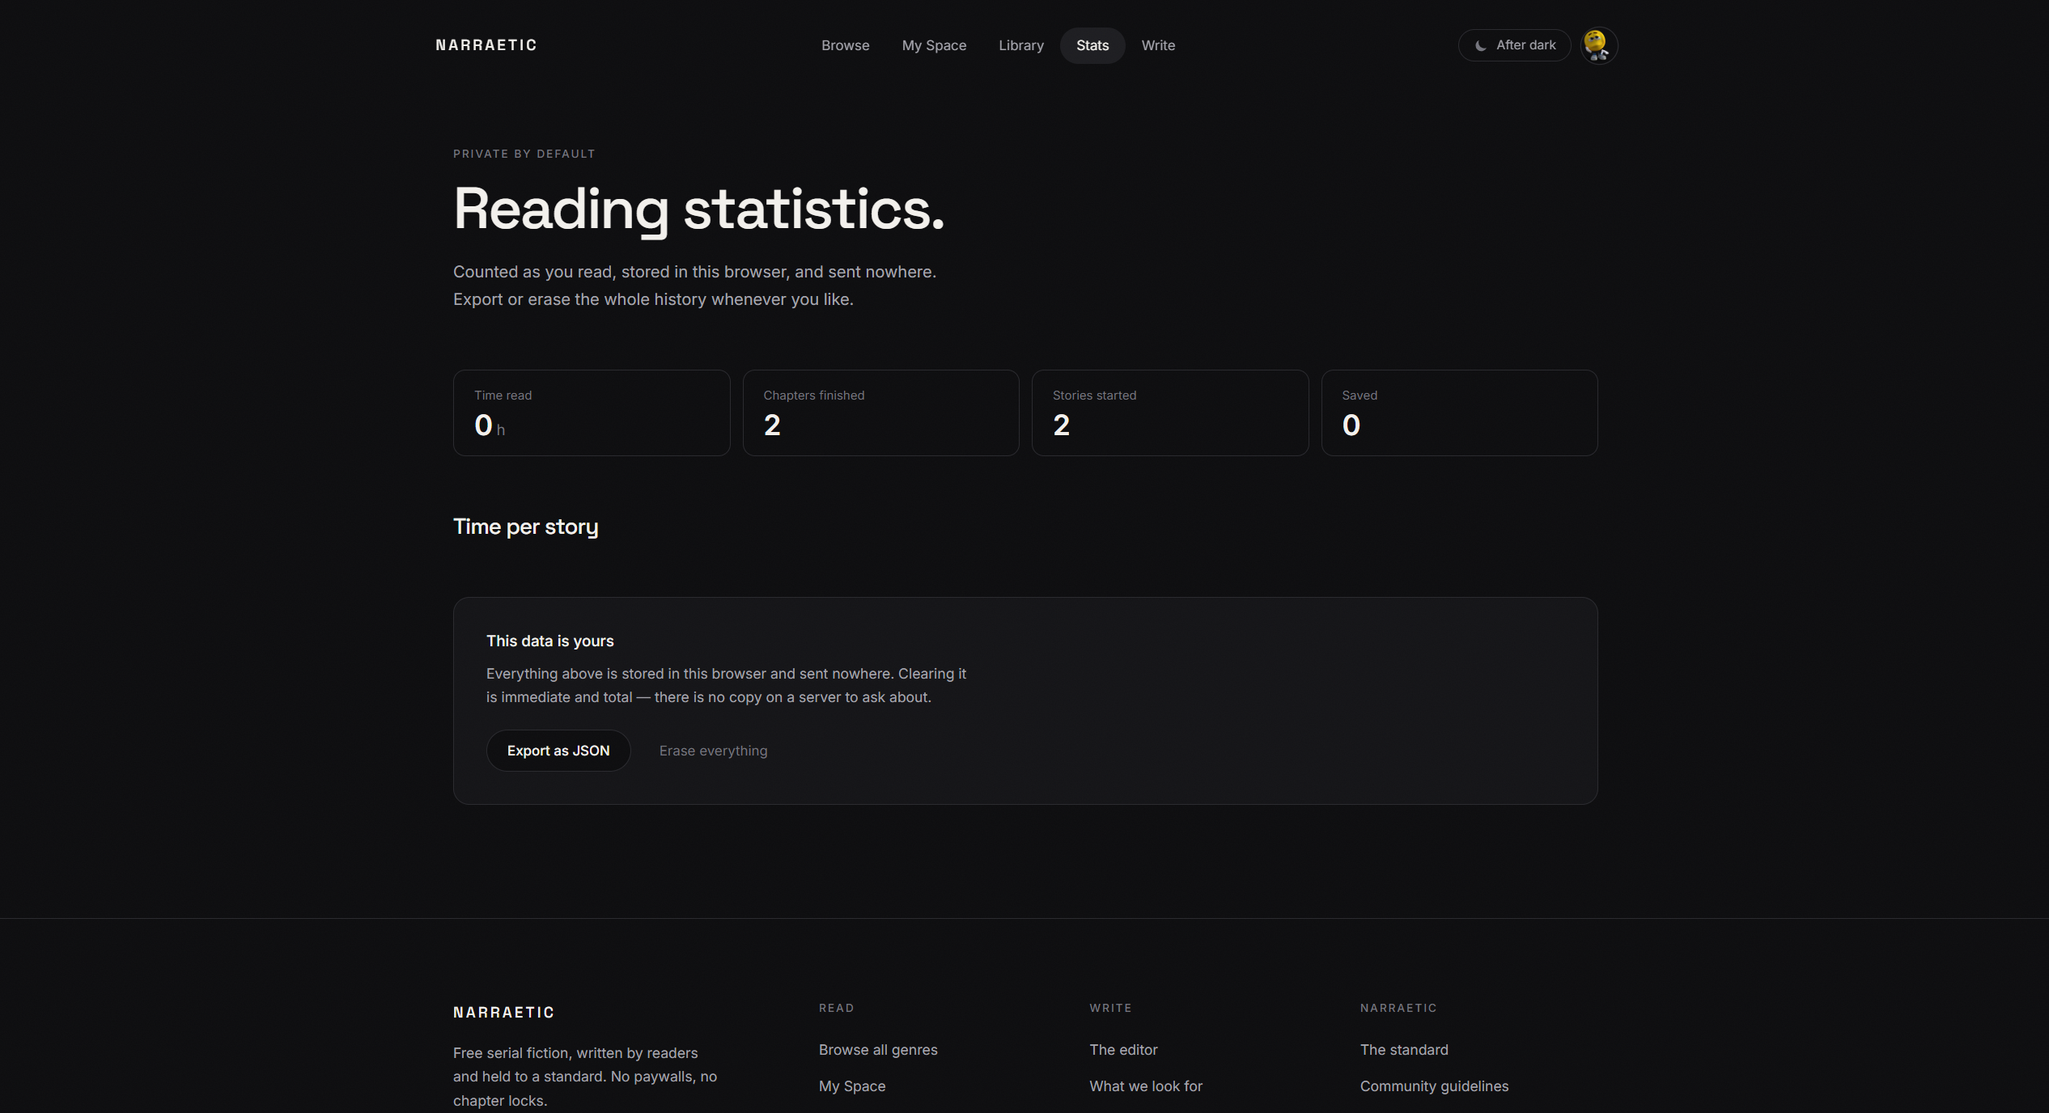2049x1113 pixels.
Task: Toggle the After dark theme switch
Action: (x=1514, y=45)
